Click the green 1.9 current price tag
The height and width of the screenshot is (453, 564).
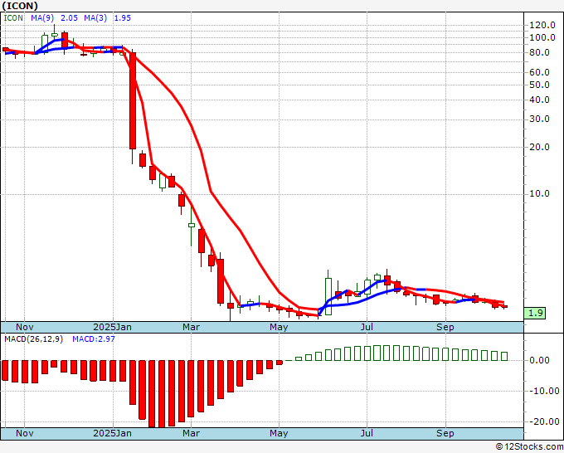tap(534, 313)
